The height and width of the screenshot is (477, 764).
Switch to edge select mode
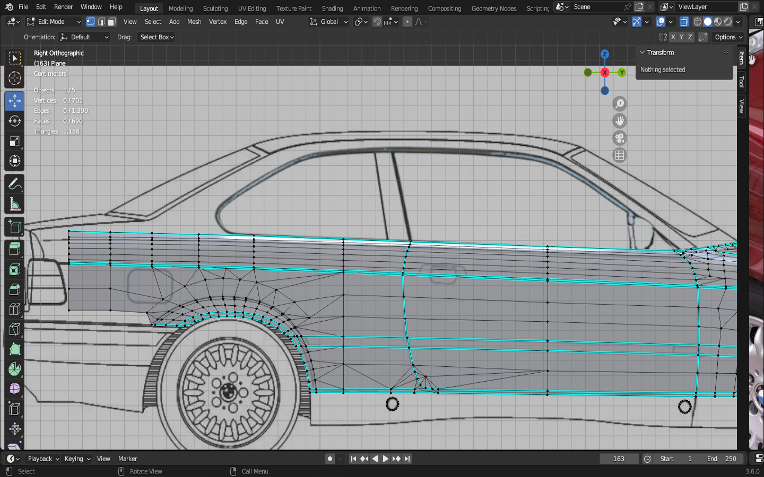[101, 22]
